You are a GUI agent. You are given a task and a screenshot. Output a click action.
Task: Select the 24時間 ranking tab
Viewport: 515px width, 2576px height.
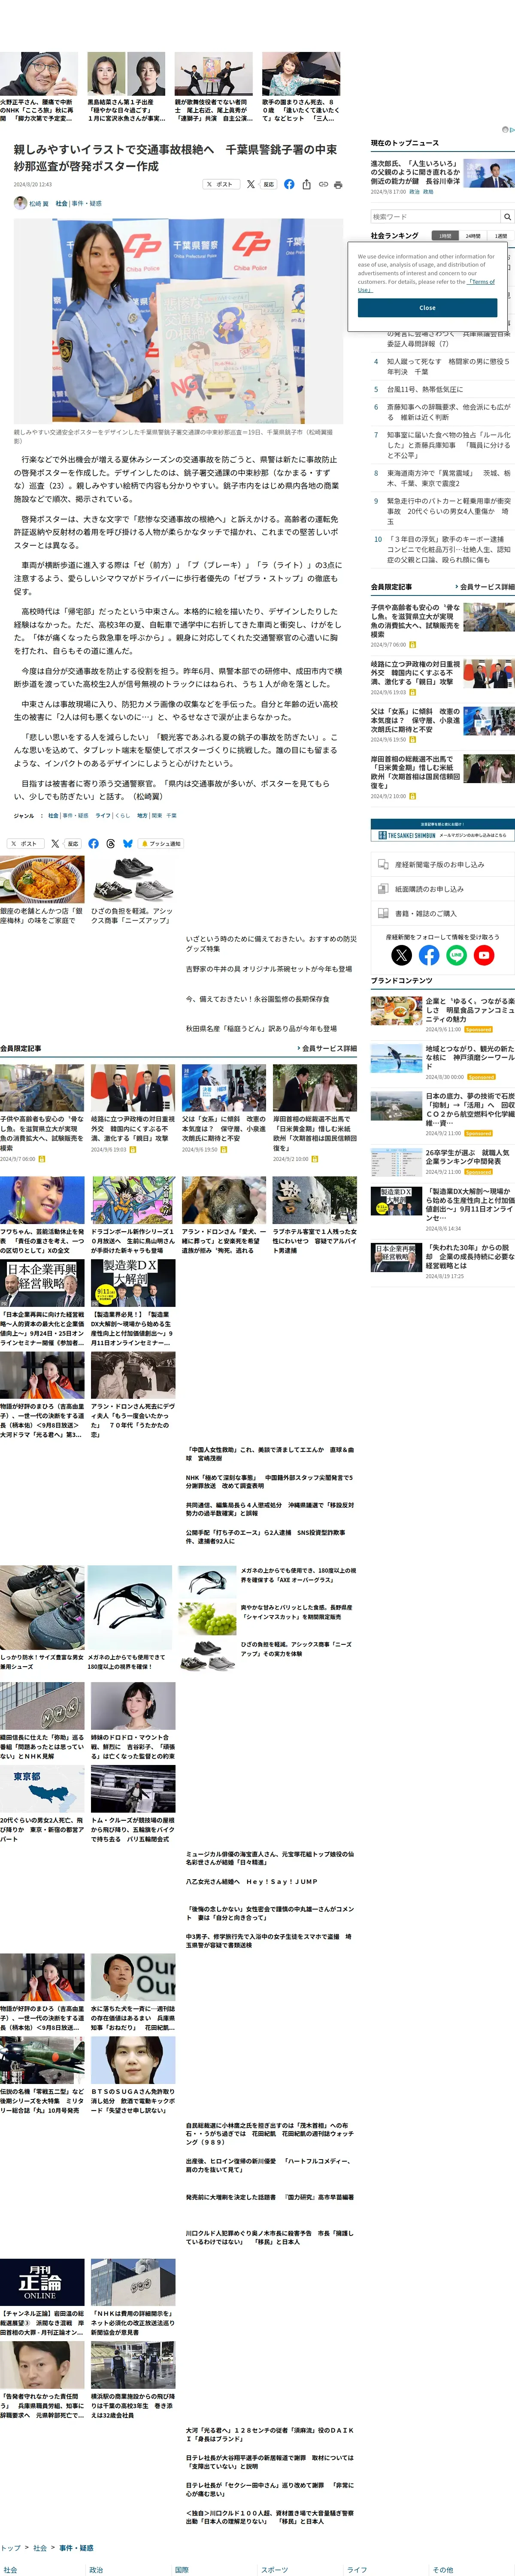473,236
